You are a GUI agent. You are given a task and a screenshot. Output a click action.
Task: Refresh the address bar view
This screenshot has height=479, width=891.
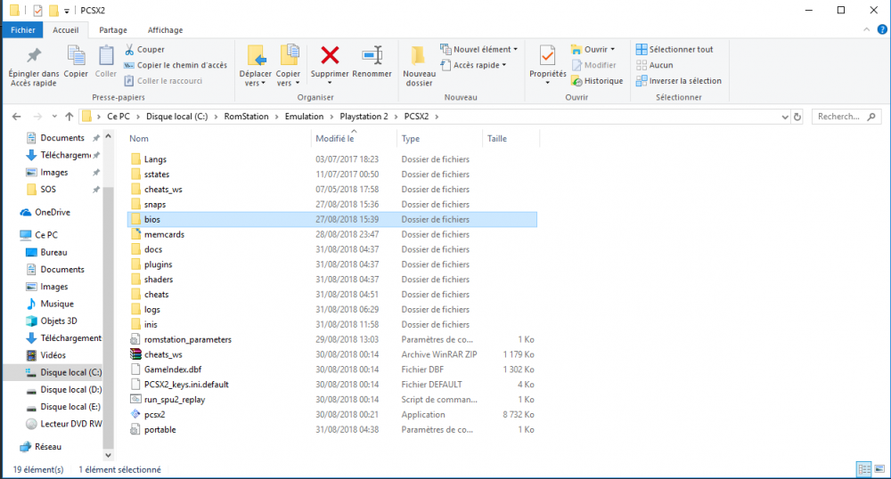click(797, 117)
